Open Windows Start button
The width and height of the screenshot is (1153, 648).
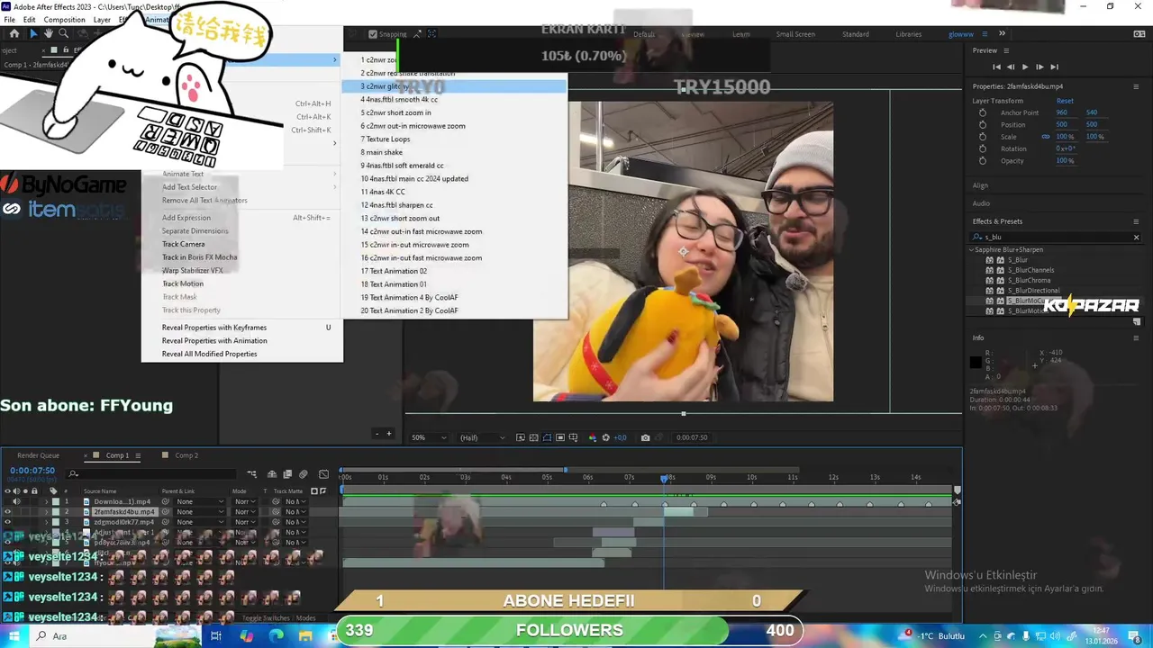[14, 635]
